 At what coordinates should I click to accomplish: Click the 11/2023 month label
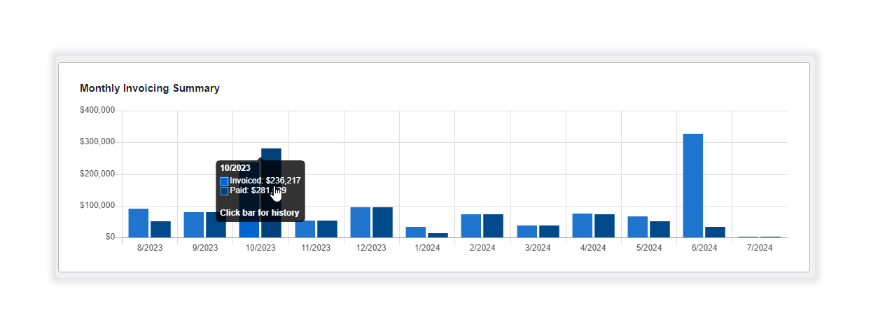coord(316,248)
